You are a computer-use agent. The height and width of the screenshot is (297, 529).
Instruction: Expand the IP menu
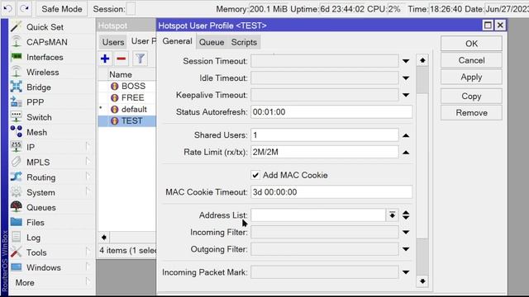click(31, 148)
